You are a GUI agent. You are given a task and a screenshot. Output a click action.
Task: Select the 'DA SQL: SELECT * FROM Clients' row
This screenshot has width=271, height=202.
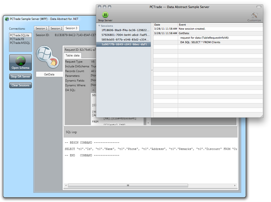click(x=208, y=42)
